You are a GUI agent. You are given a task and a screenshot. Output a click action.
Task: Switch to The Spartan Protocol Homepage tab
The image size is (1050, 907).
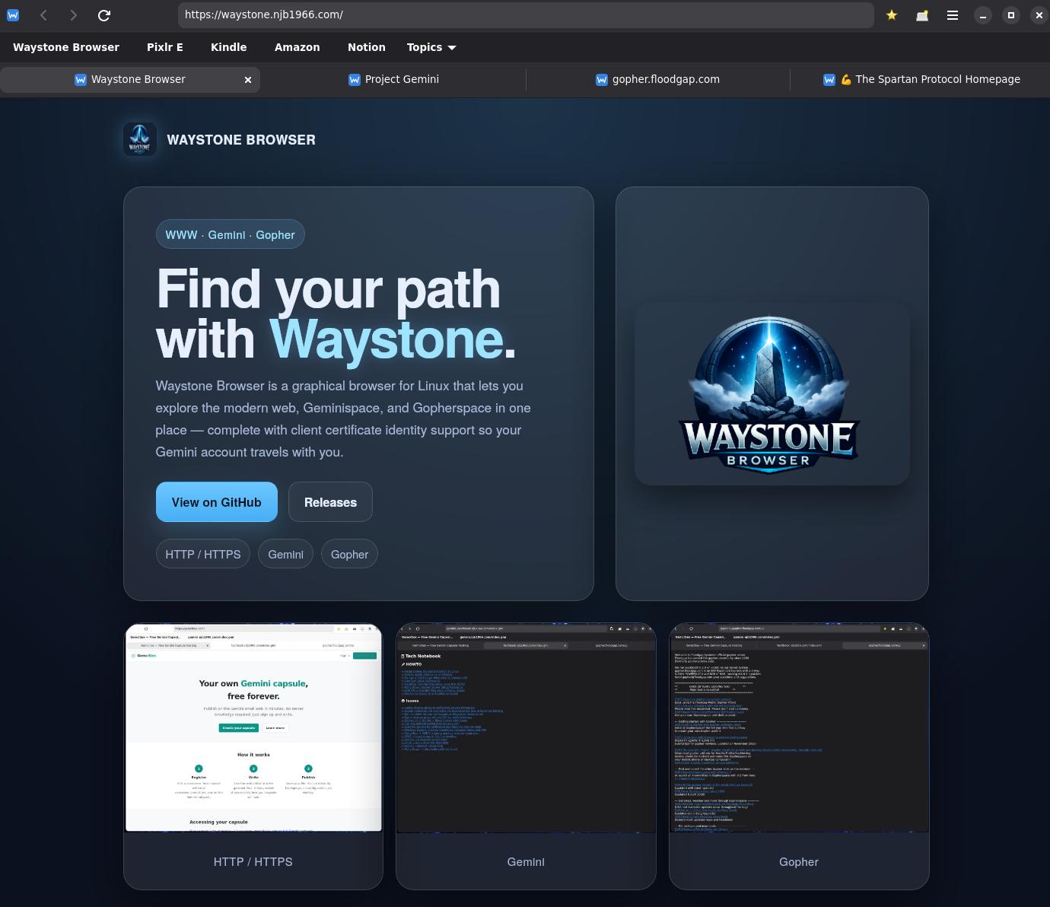point(921,79)
